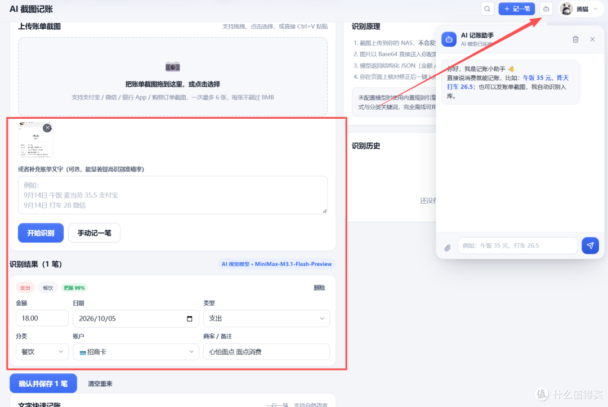Image resolution: width=608 pixels, height=407 pixels.
Task: Click the 手动记一笔 button
Action: (x=94, y=233)
